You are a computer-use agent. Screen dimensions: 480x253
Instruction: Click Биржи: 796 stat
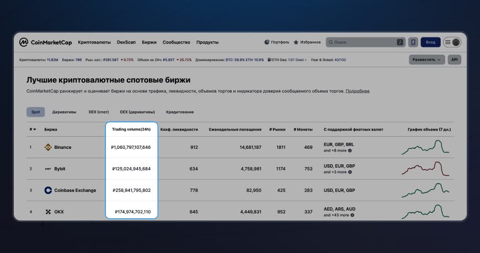(x=72, y=60)
